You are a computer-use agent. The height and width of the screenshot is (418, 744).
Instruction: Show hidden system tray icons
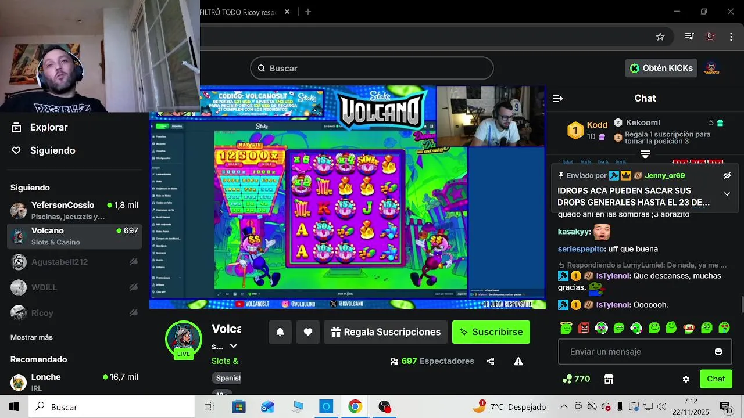pyautogui.click(x=564, y=407)
